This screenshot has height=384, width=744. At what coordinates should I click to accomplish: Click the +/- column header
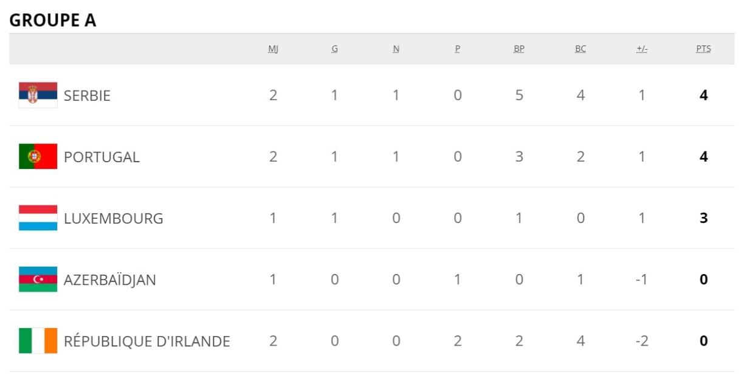[641, 49]
